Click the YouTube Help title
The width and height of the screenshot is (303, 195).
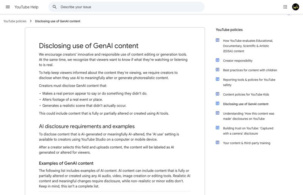[x=27, y=7]
